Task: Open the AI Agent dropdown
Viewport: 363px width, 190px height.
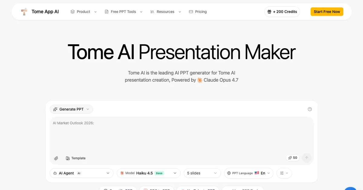Action: pos(82,173)
